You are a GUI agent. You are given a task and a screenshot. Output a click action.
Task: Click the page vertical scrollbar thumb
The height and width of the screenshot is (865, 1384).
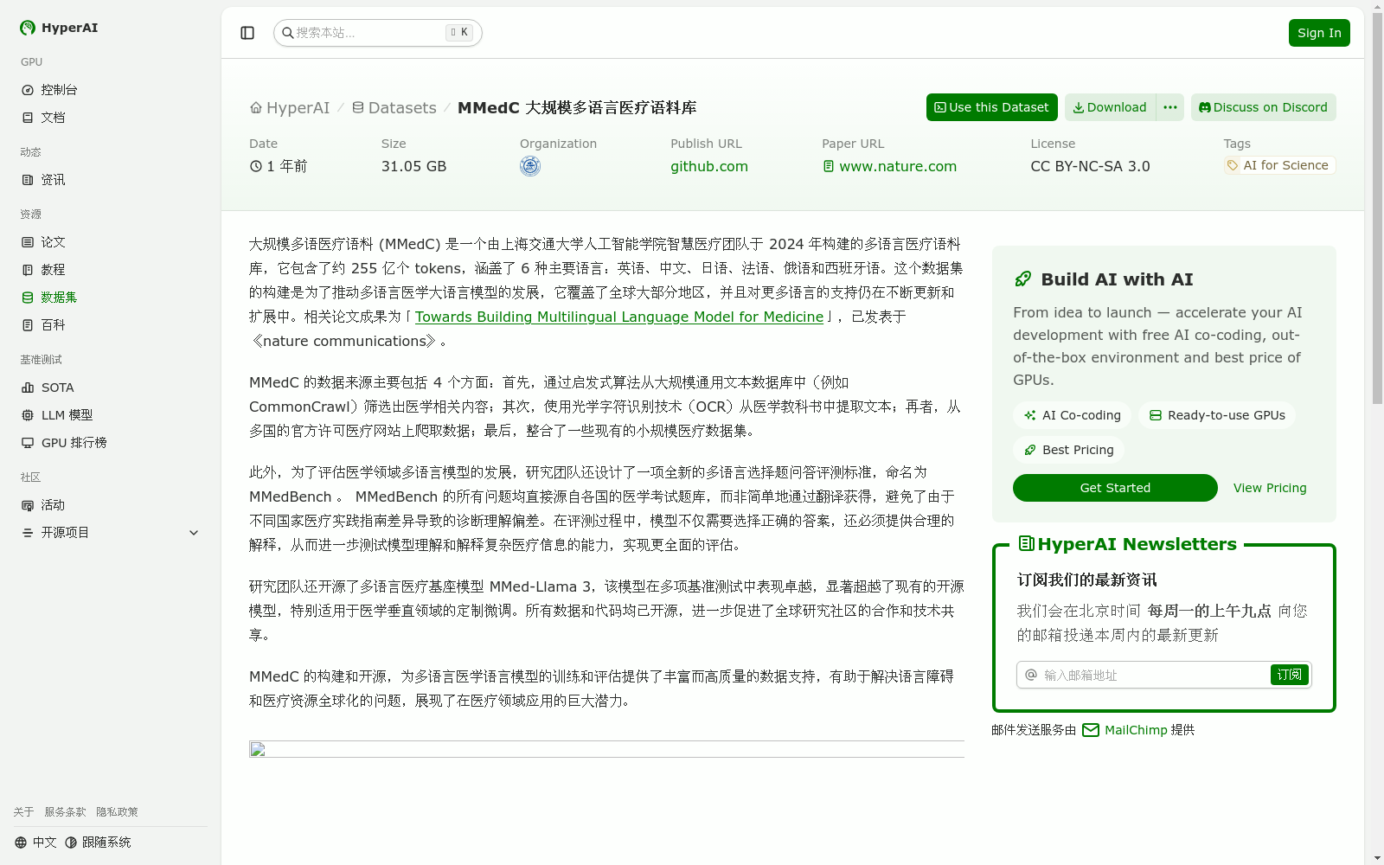pos(1377,208)
